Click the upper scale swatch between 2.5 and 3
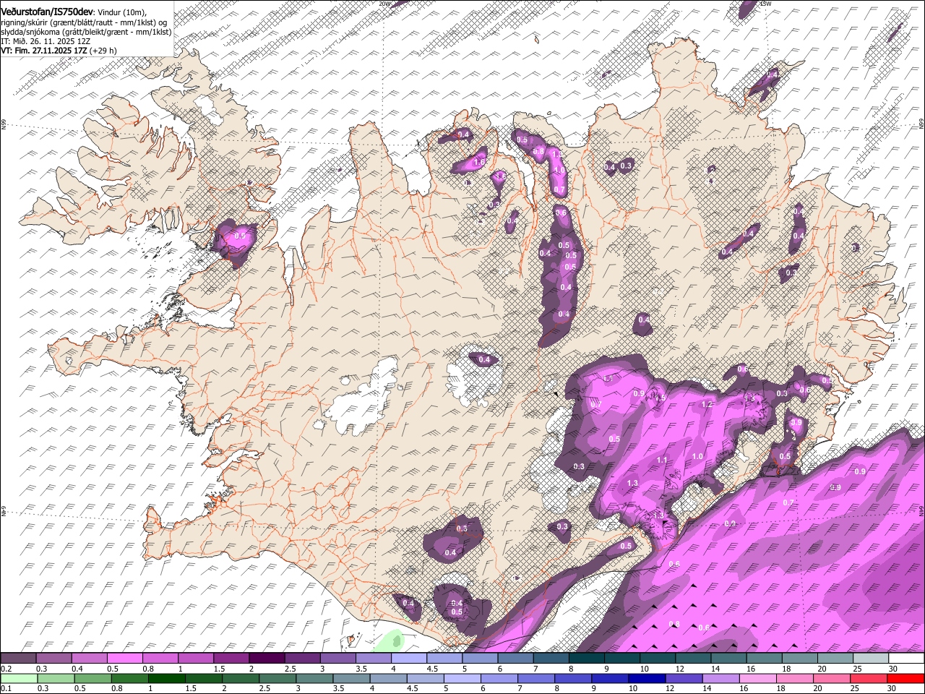Image resolution: width=925 pixels, height=694 pixels. click(x=302, y=659)
